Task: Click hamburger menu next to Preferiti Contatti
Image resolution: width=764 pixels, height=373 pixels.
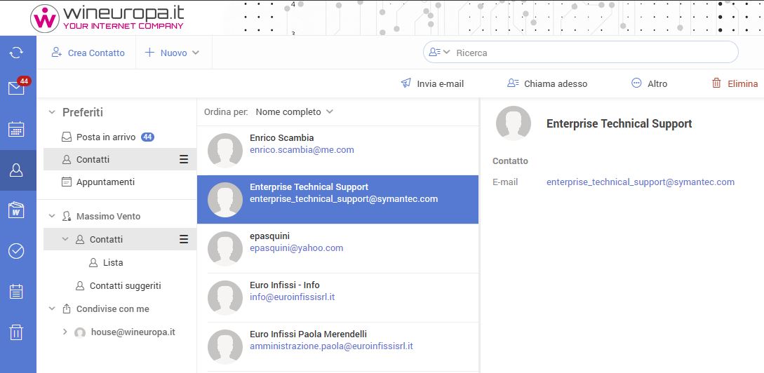Action: [x=184, y=160]
